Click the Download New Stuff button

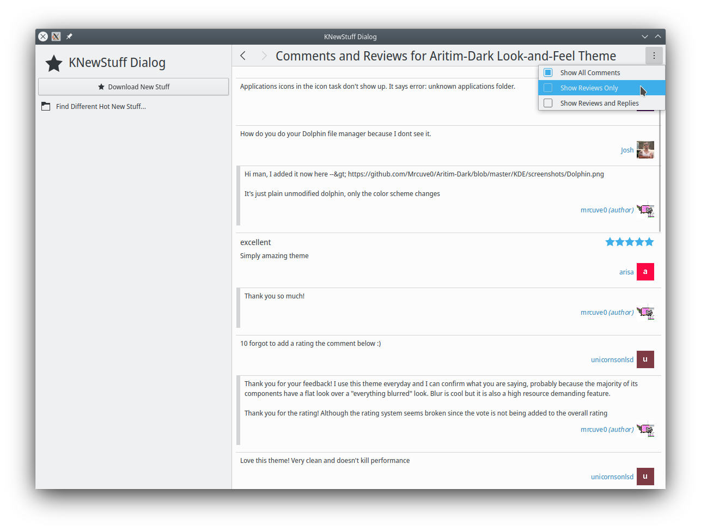(133, 87)
